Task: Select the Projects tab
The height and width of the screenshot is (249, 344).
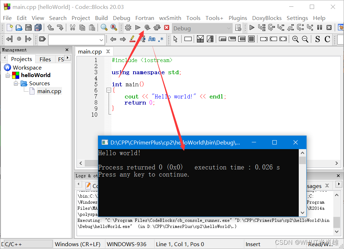Action: tap(21, 59)
